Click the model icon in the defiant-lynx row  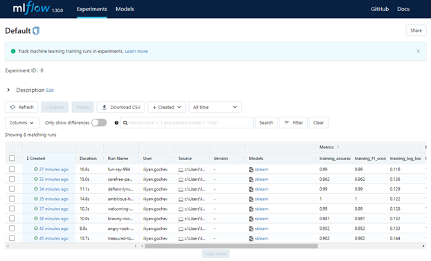[251, 189]
